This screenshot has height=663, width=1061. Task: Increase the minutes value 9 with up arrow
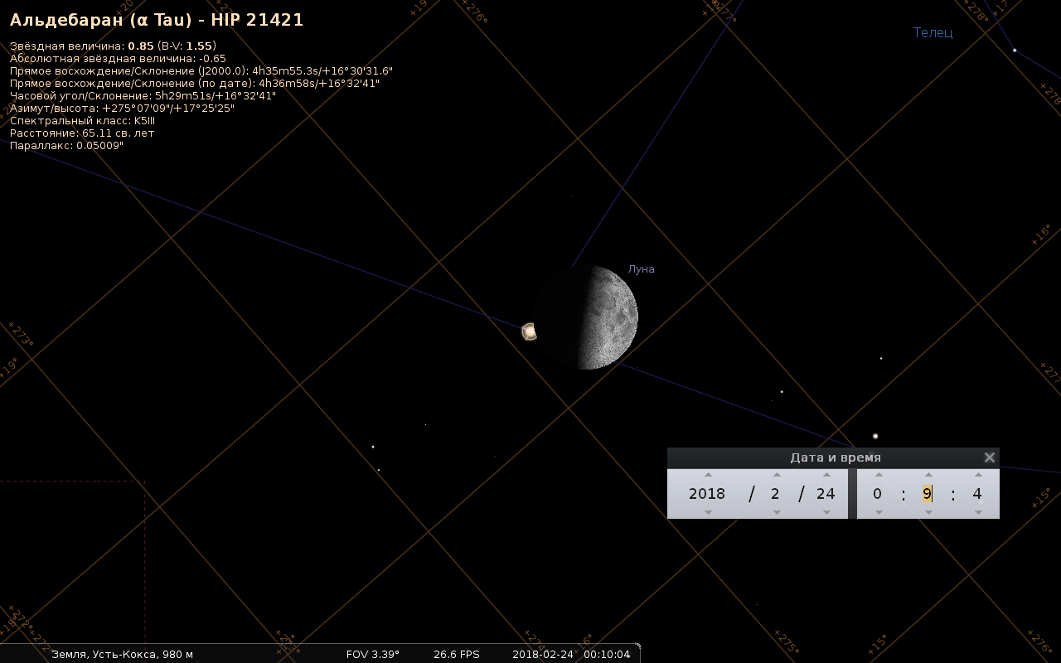[928, 475]
